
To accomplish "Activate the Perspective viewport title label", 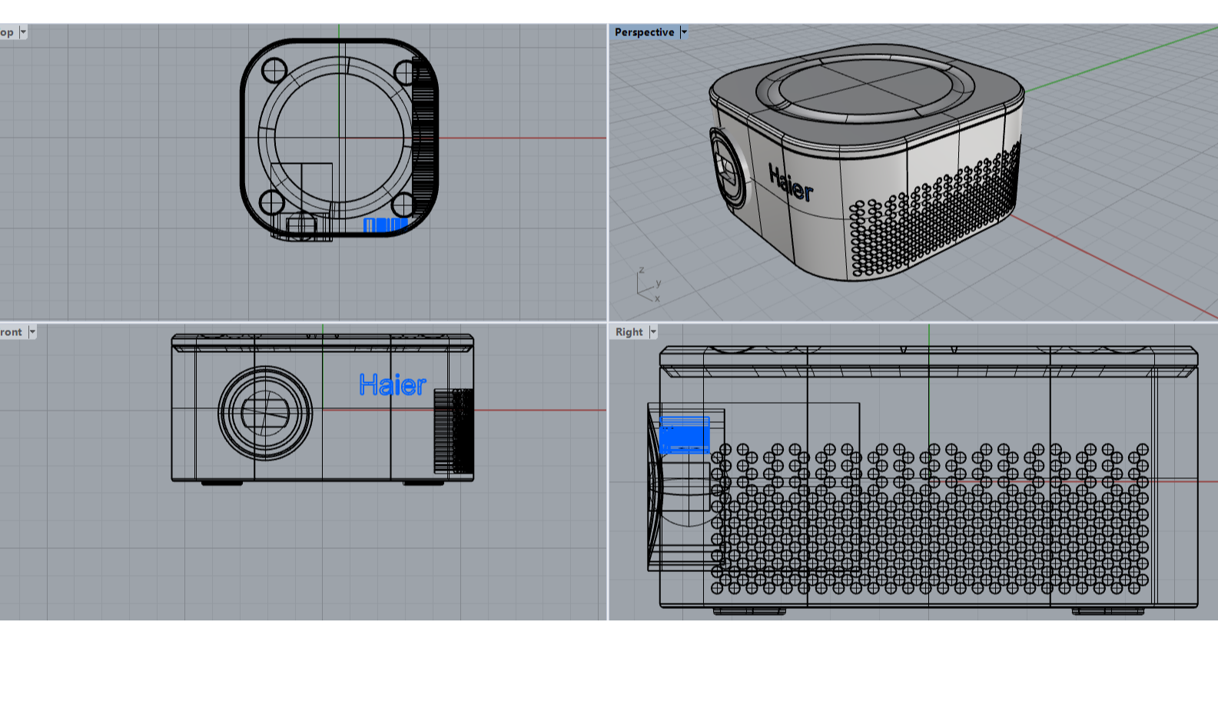I will click(644, 32).
